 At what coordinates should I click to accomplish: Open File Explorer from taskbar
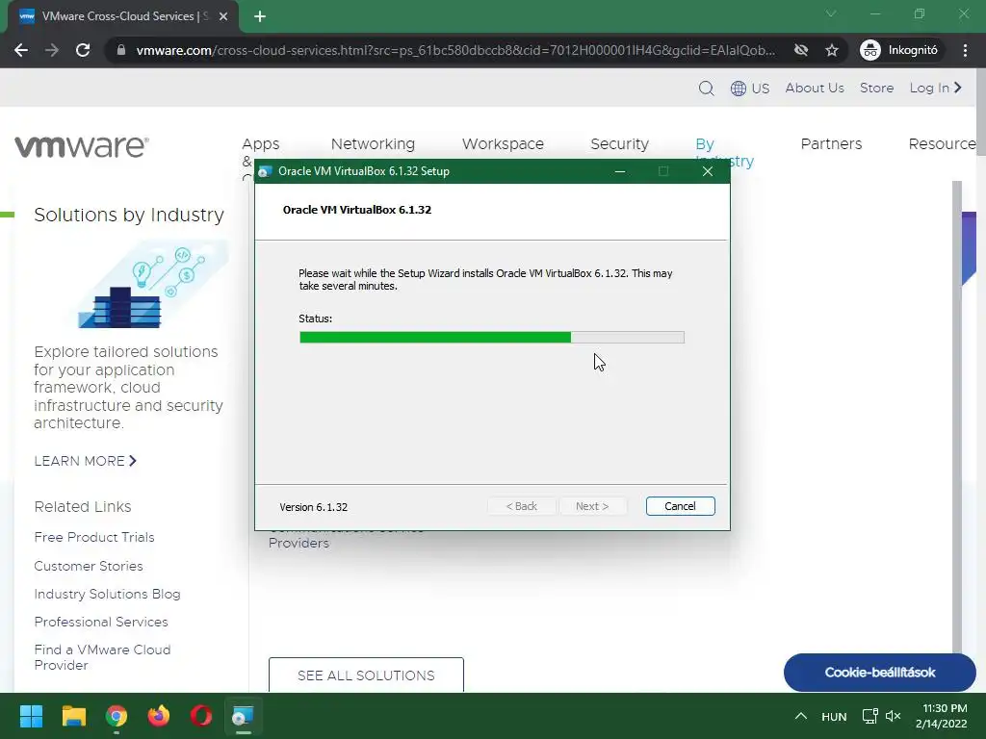[x=73, y=716]
